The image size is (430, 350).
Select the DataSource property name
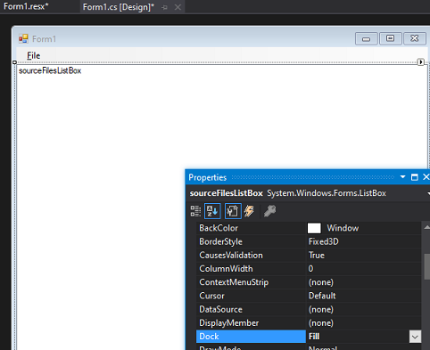click(x=220, y=309)
